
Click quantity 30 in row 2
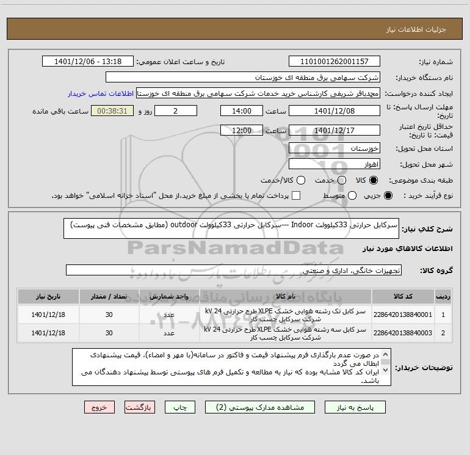[x=109, y=333]
